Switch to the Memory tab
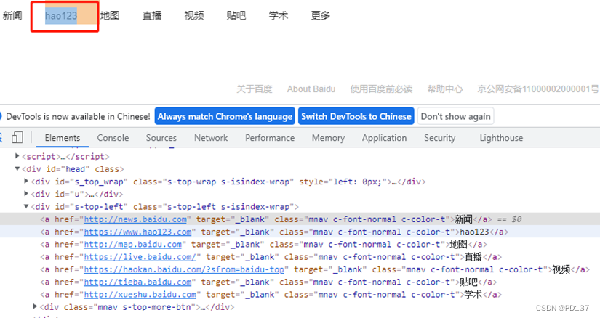Viewport: 600px width, 318px height. (x=328, y=138)
